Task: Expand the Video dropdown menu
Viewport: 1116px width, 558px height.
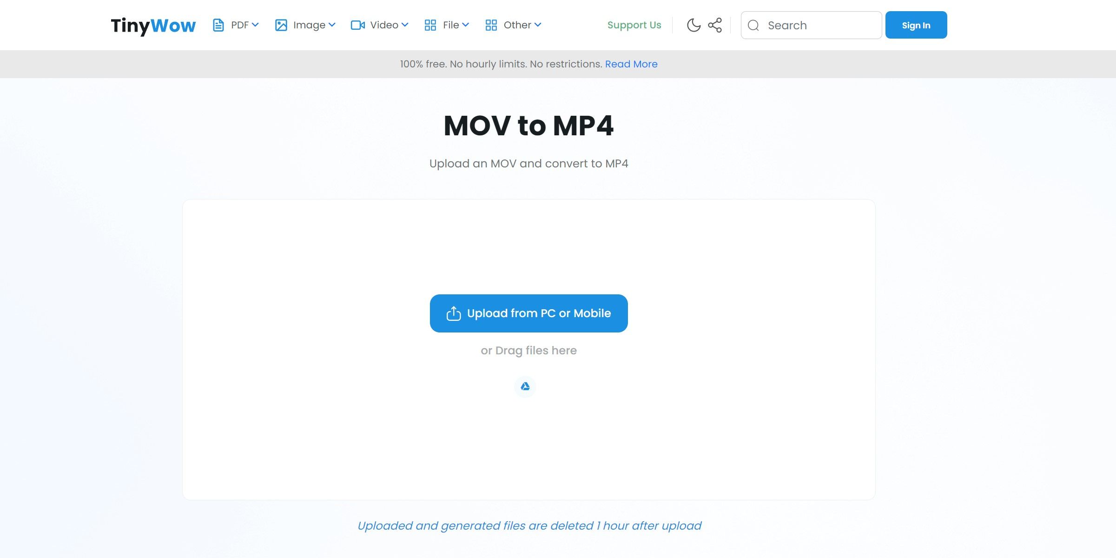Action: [379, 25]
